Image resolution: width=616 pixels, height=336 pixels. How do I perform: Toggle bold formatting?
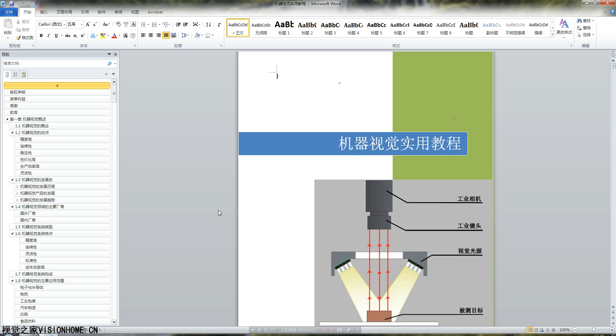(x=41, y=36)
